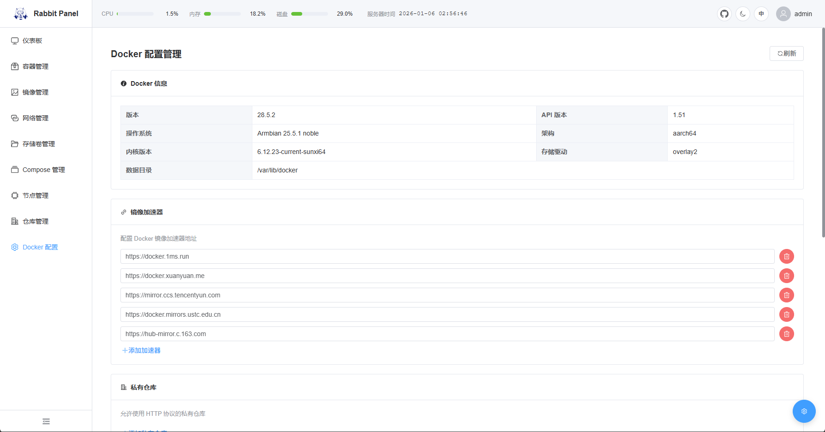Viewport: 825px width, 432px height.
Task: Click the 磁盘 usage progress bar
Action: pyautogui.click(x=310, y=14)
